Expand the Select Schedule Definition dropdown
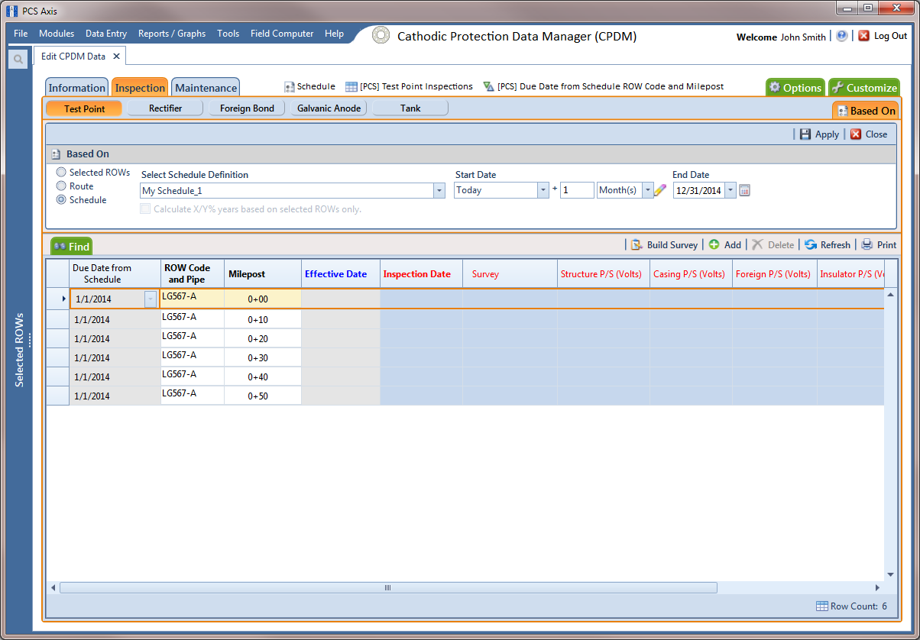 (439, 191)
